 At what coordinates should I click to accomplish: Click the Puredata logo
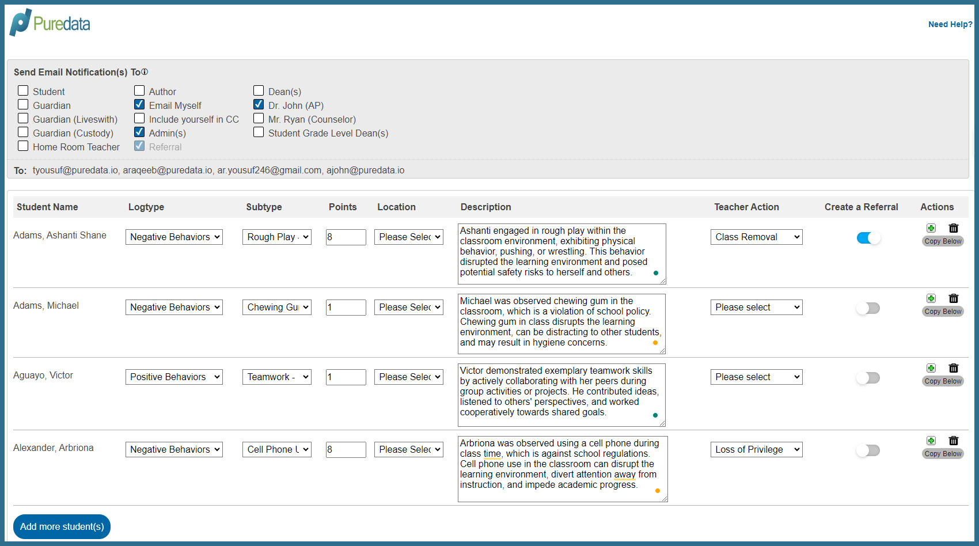(50, 23)
